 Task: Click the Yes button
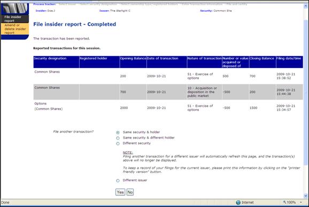click(x=120, y=192)
